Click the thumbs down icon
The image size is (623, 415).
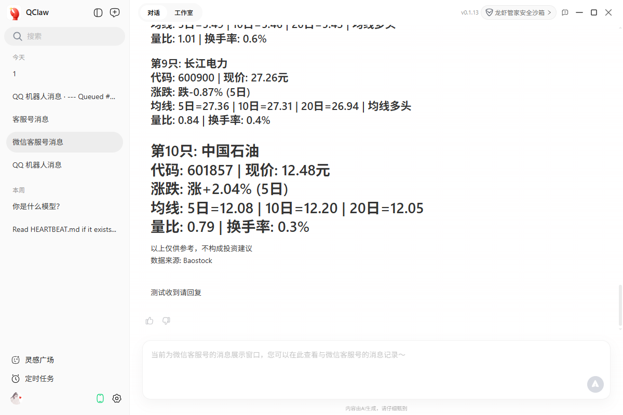(166, 321)
